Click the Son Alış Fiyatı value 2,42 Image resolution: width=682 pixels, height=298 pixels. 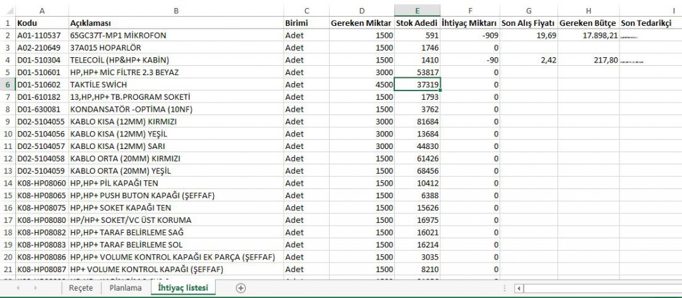point(529,60)
